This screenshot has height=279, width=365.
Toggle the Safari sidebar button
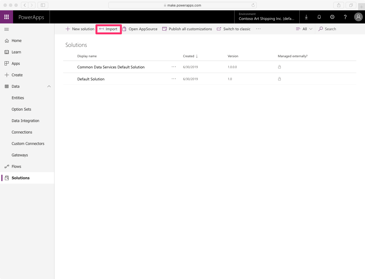point(43,5)
